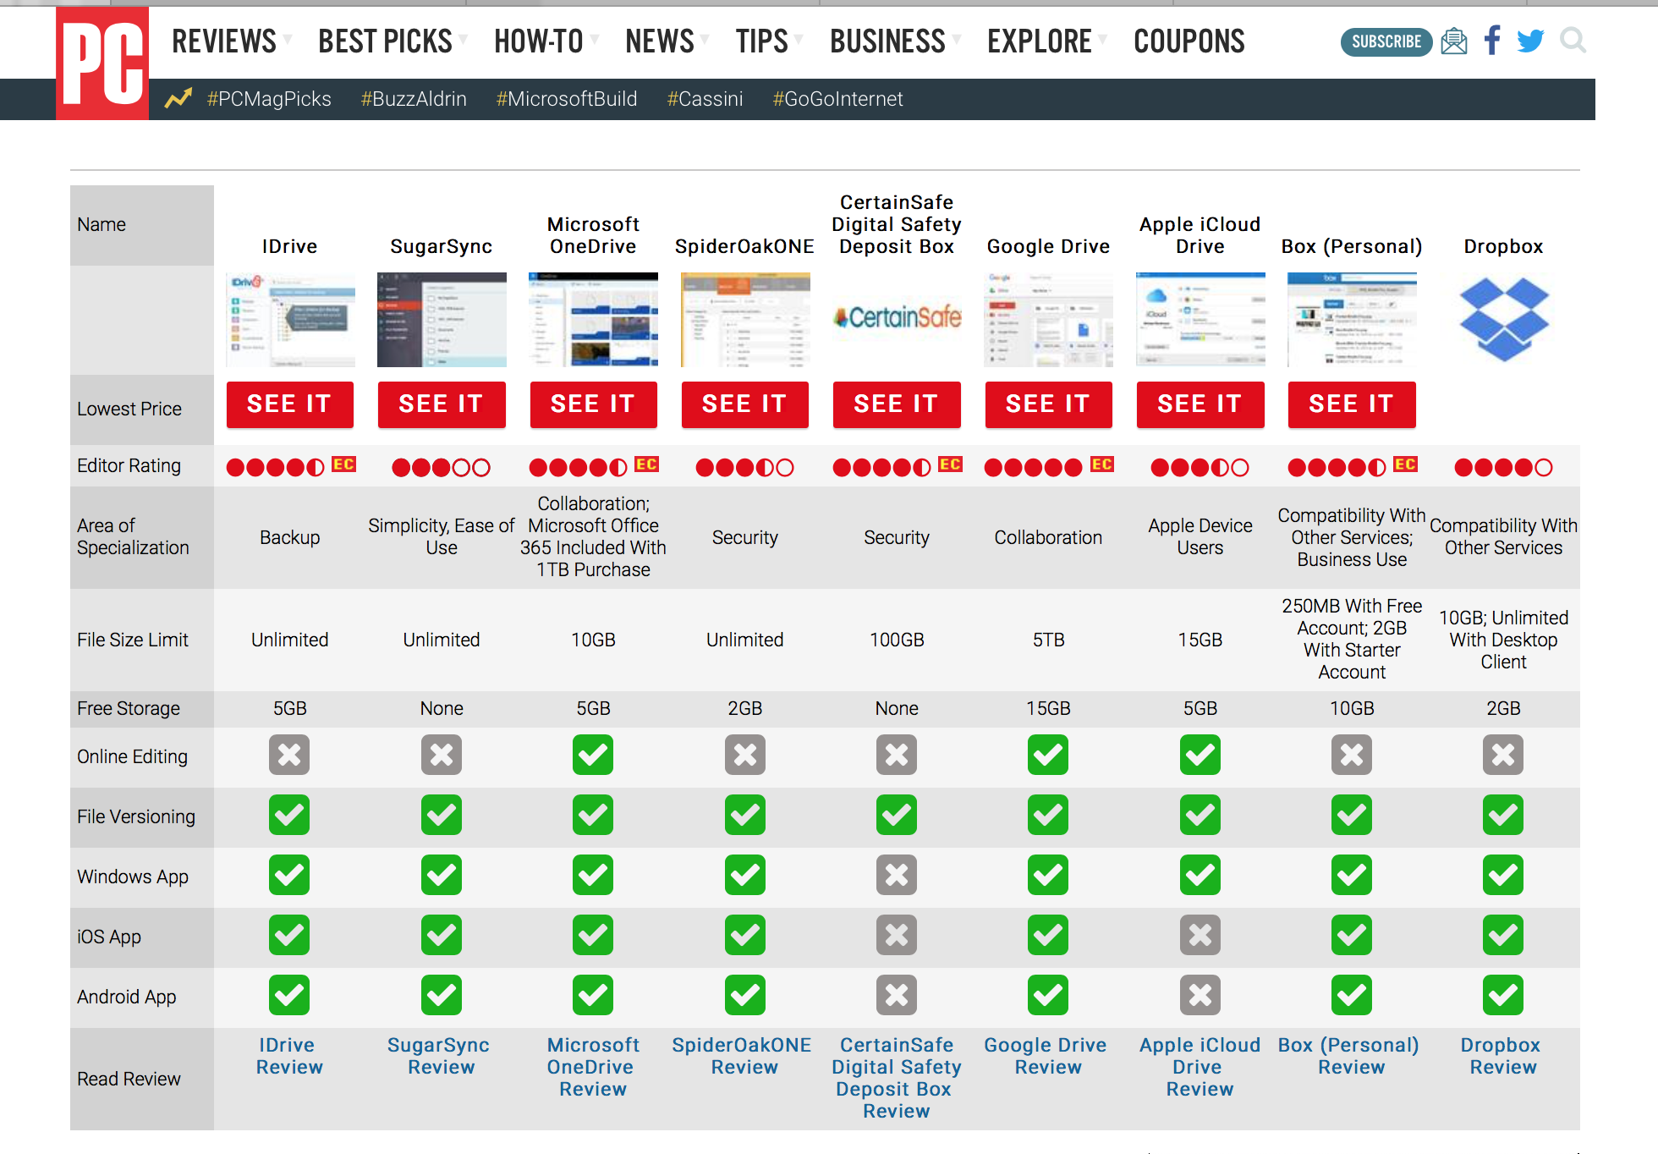The image size is (1658, 1154).
Task: Click the PC Magazine logo
Action: (102, 63)
